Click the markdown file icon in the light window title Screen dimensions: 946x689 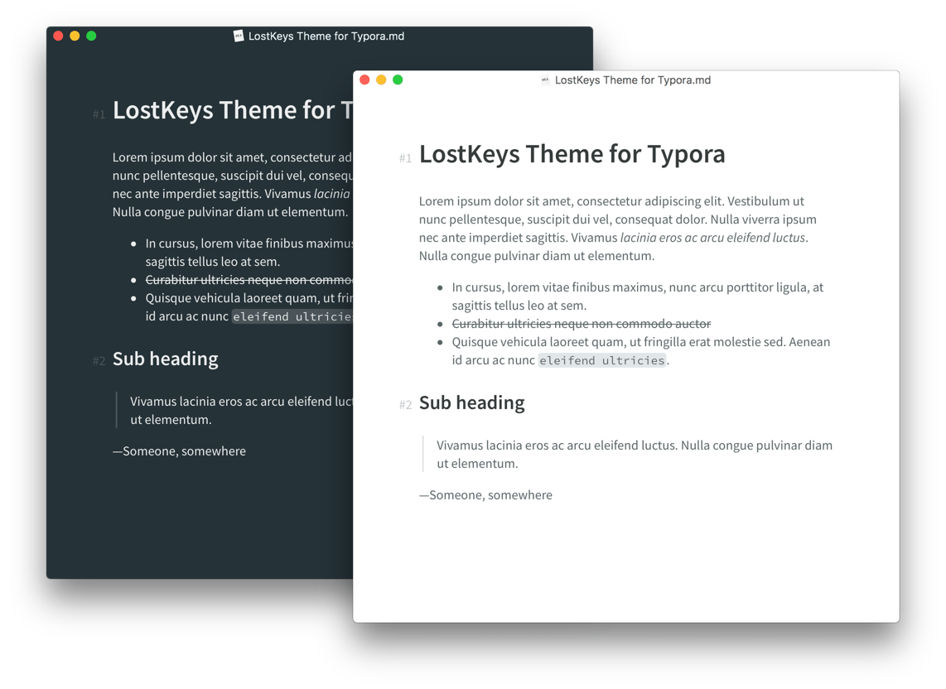tap(545, 79)
